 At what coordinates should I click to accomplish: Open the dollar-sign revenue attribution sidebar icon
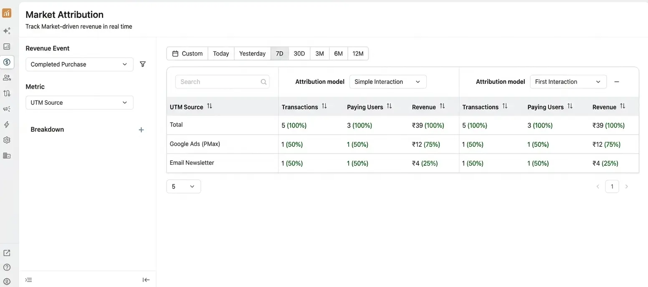(7, 62)
